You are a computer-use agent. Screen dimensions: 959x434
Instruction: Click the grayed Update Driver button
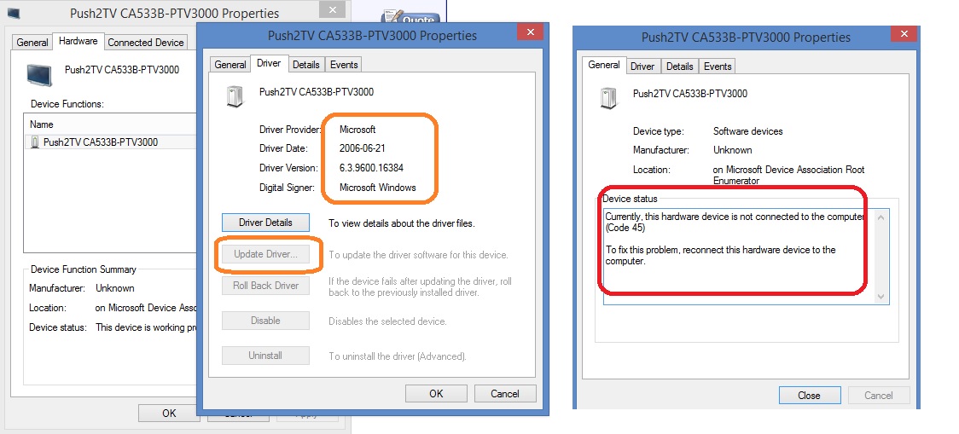coord(265,254)
